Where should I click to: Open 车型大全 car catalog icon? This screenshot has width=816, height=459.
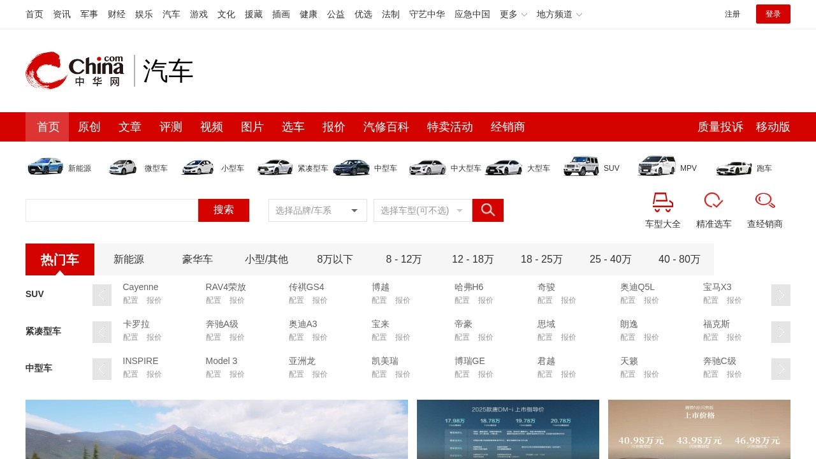coord(663,202)
